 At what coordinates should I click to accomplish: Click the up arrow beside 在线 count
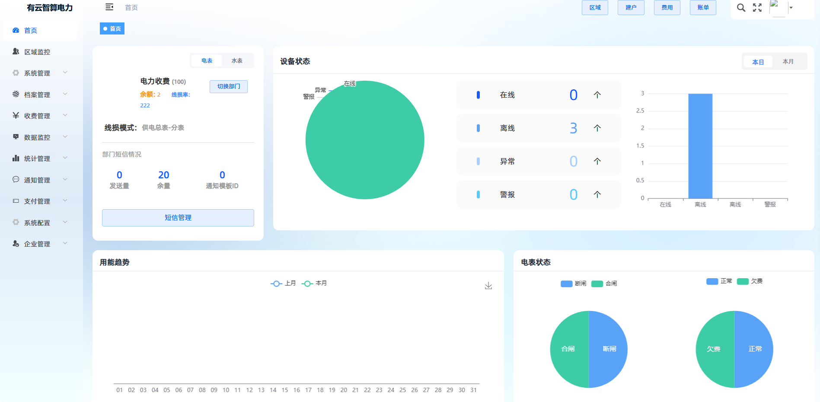click(x=597, y=95)
